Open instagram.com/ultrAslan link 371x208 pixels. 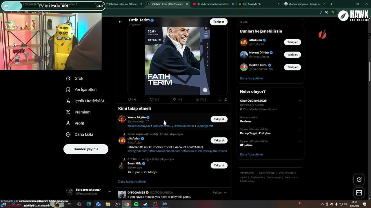click(144, 151)
